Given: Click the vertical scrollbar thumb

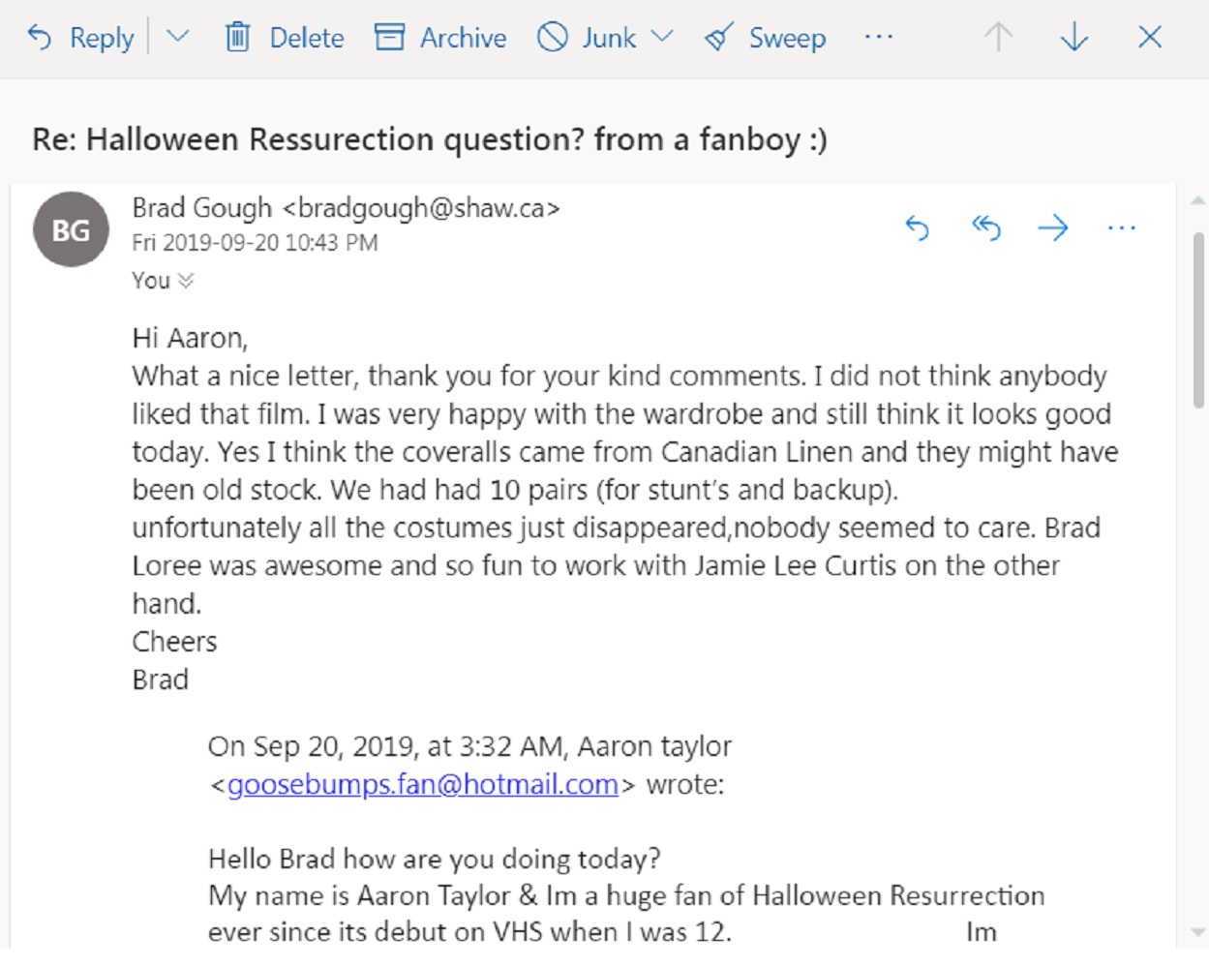Looking at the screenshot, I should [x=1198, y=319].
